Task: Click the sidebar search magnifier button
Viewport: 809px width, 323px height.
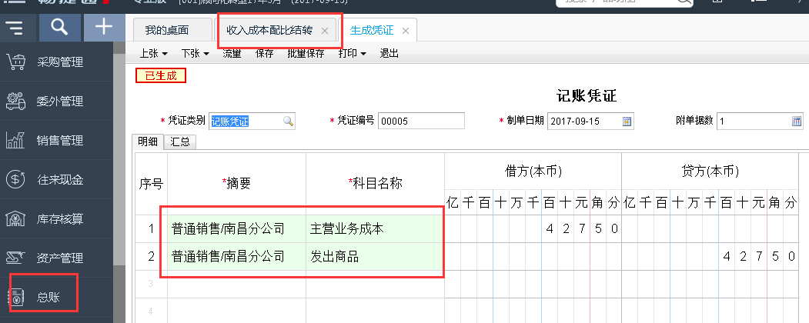Action: (x=60, y=28)
